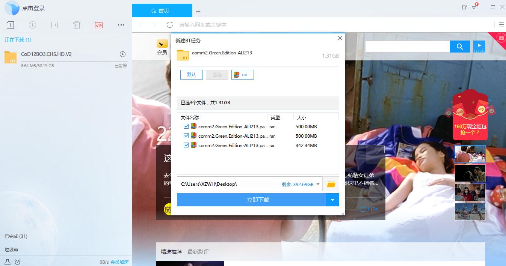Select the download arrow icon in the toolbar
Screen dimensions: 506x266
[x=32, y=25]
